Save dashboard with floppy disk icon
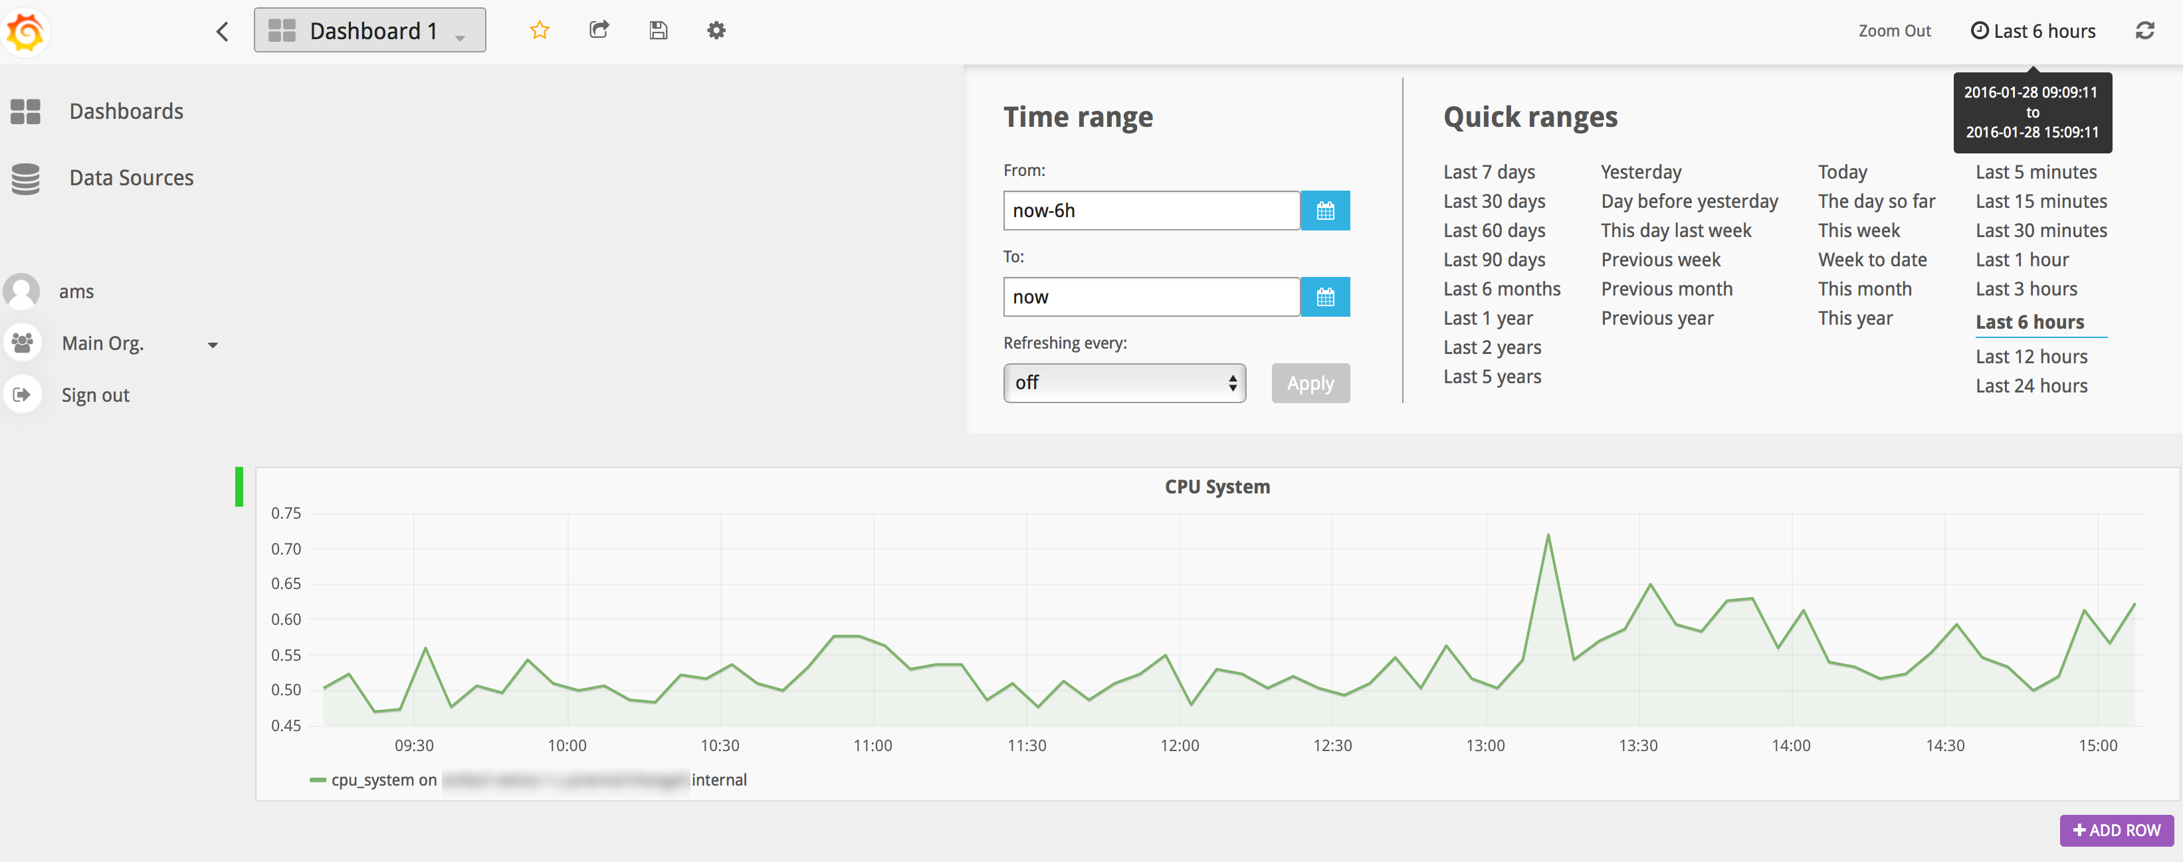 click(x=658, y=31)
